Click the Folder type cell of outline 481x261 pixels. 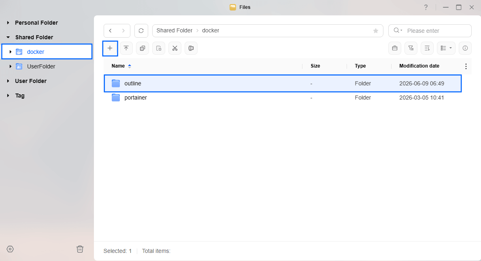pyautogui.click(x=363, y=83)
